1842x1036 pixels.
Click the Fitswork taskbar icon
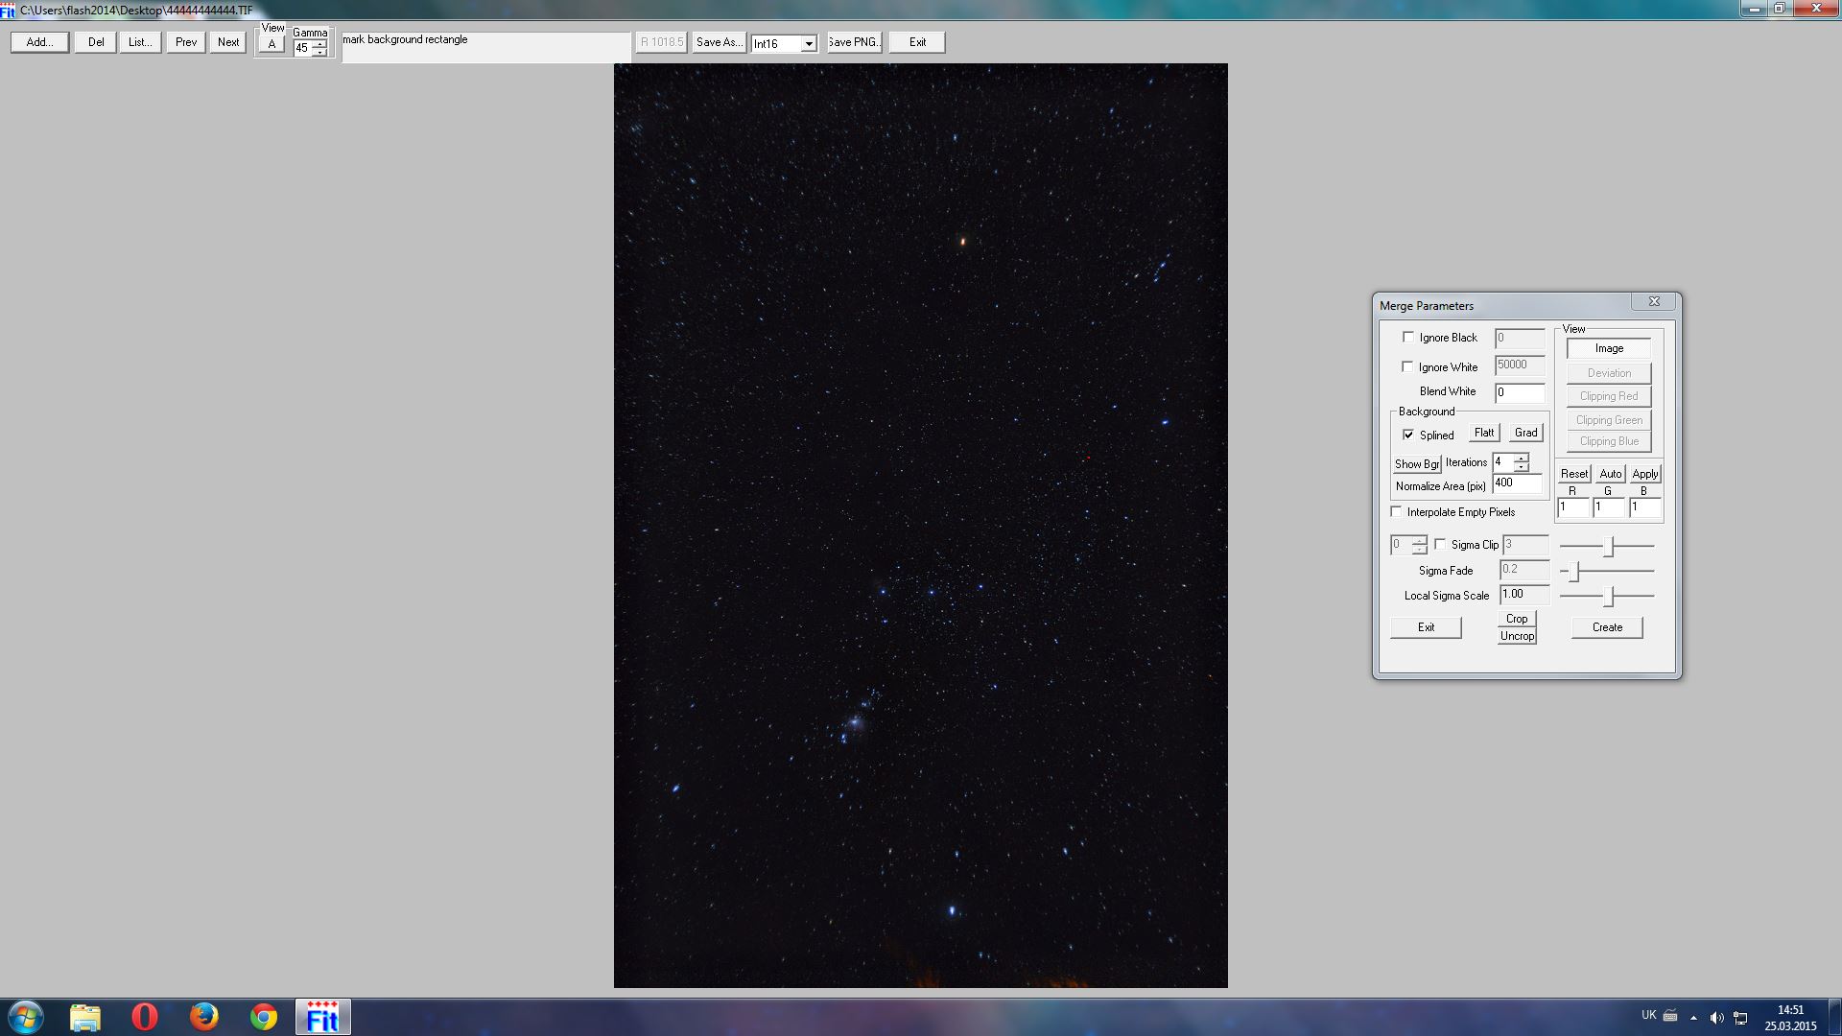click(322, 1017)
